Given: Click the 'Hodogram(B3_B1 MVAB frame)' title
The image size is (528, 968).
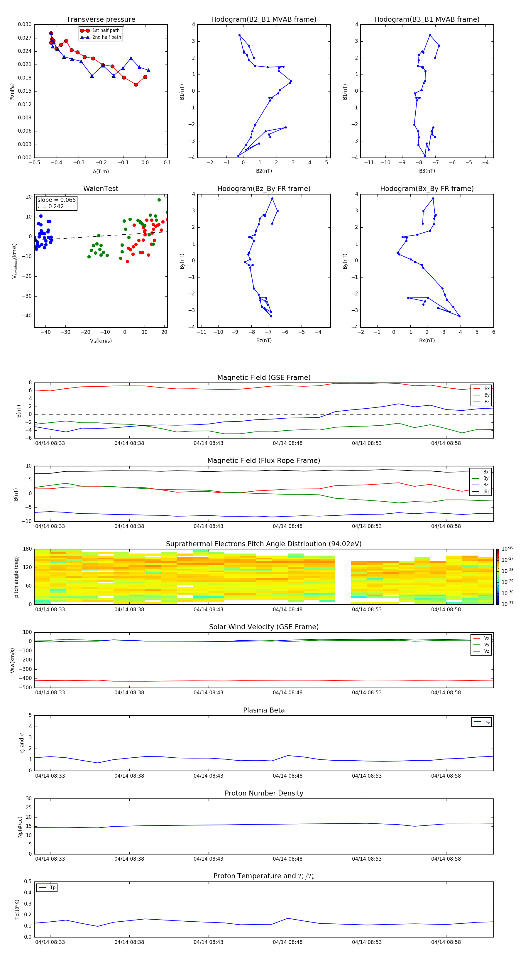Looking at the screenshot, I should 427,20.
